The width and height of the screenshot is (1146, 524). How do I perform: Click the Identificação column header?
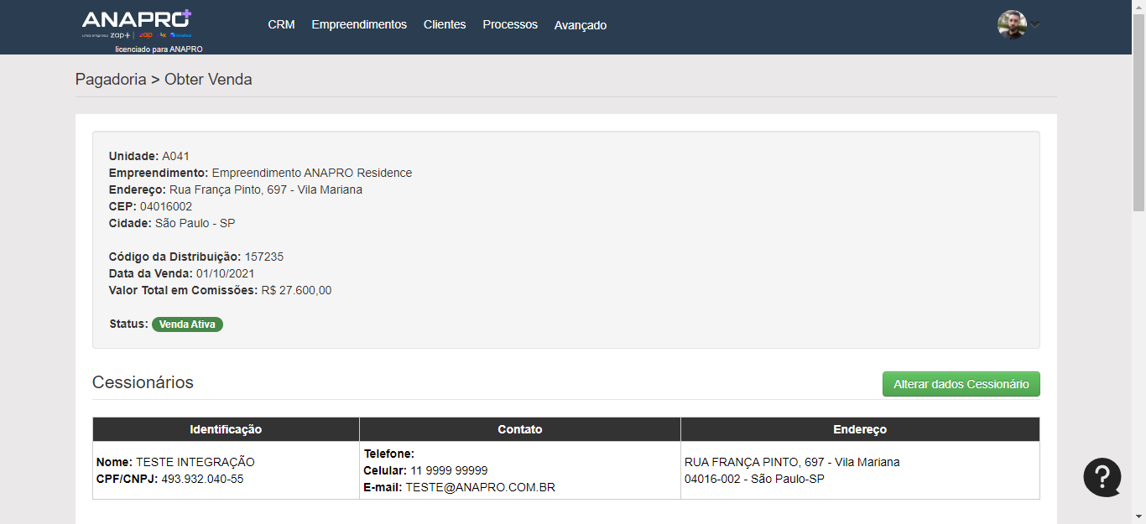pyautogui.click(x=226, y=429)
